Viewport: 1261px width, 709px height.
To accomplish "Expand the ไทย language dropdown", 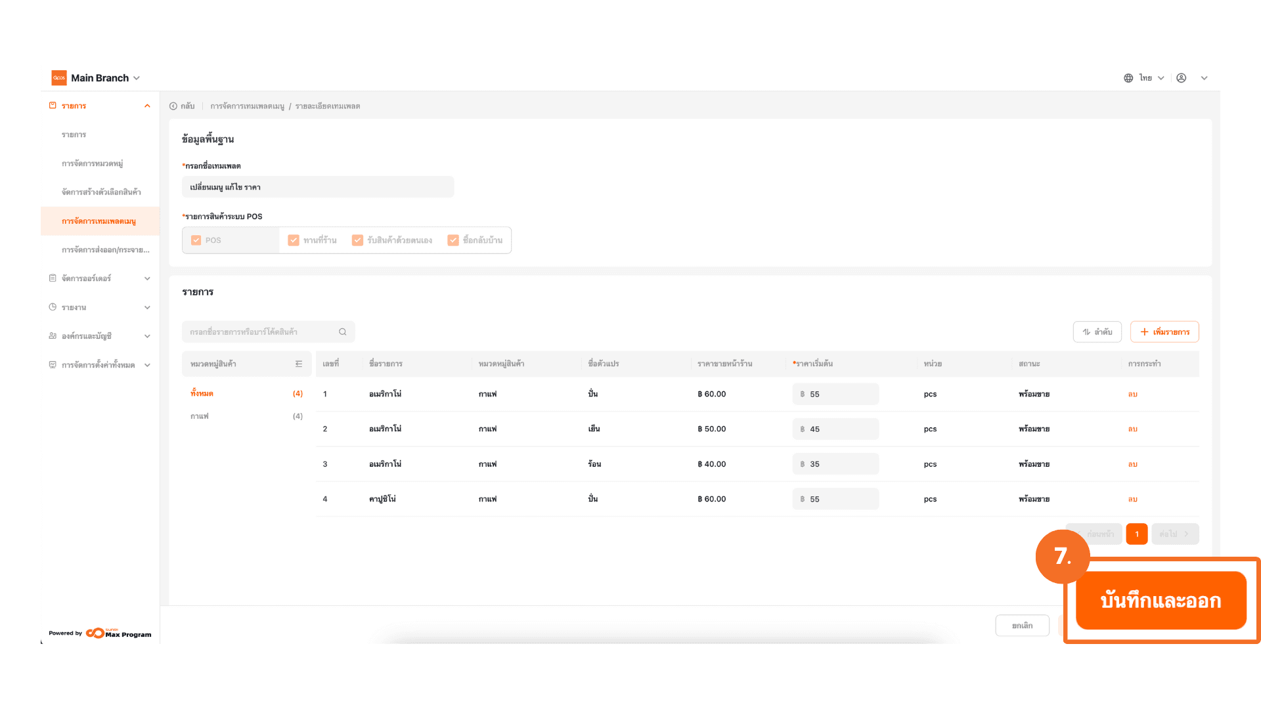I will (1151, 78).
